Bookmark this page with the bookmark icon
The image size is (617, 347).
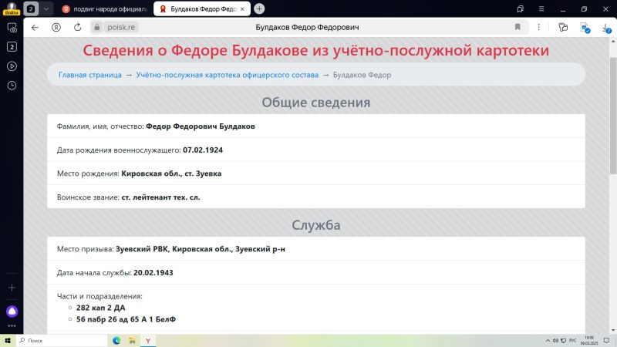(518, 27)
